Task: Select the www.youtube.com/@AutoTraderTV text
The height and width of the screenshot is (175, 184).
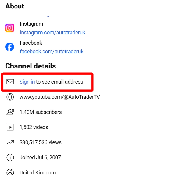Action: 59,97
